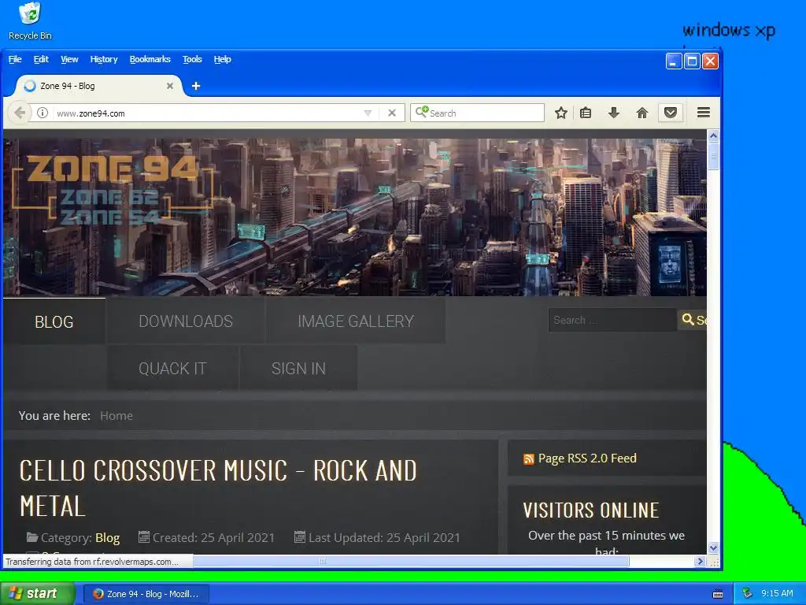This screenshot has width=806, height=605.
Task: Click the VISITORS ONLINE heading
Action: (x=591, y=510)
